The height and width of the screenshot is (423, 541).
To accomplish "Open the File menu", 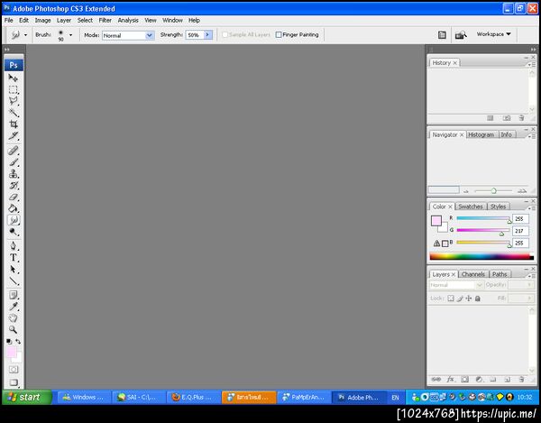I will (9, 21).
